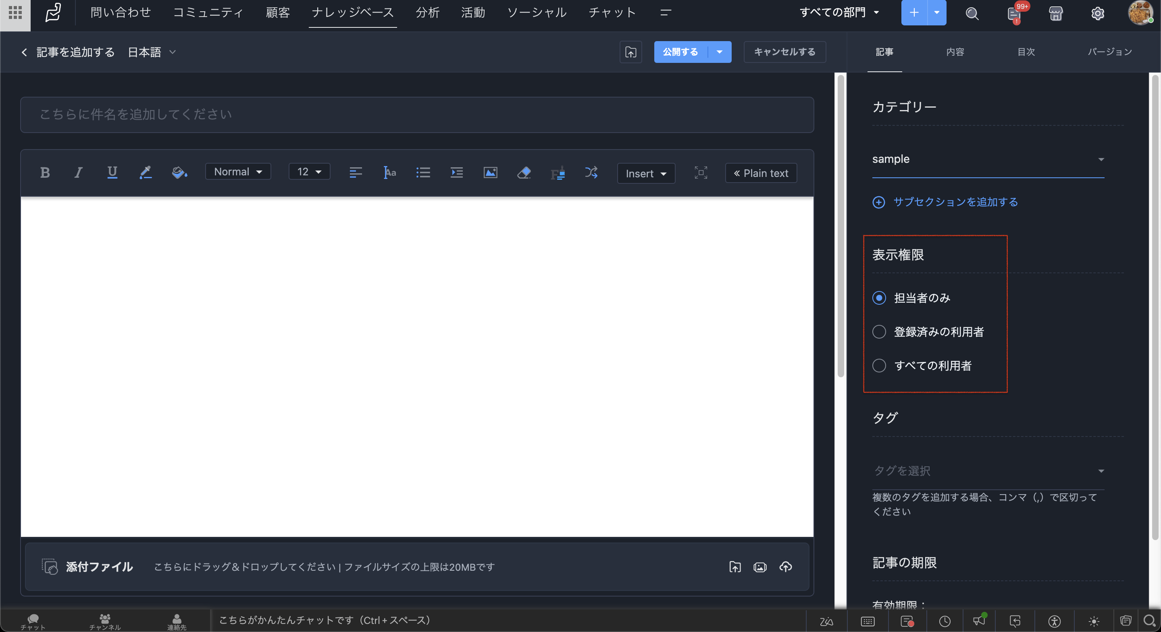Select the 登録済みの利用者 radio option
The height and width of the screenshot is (632, 1161).
pos(879,332)
